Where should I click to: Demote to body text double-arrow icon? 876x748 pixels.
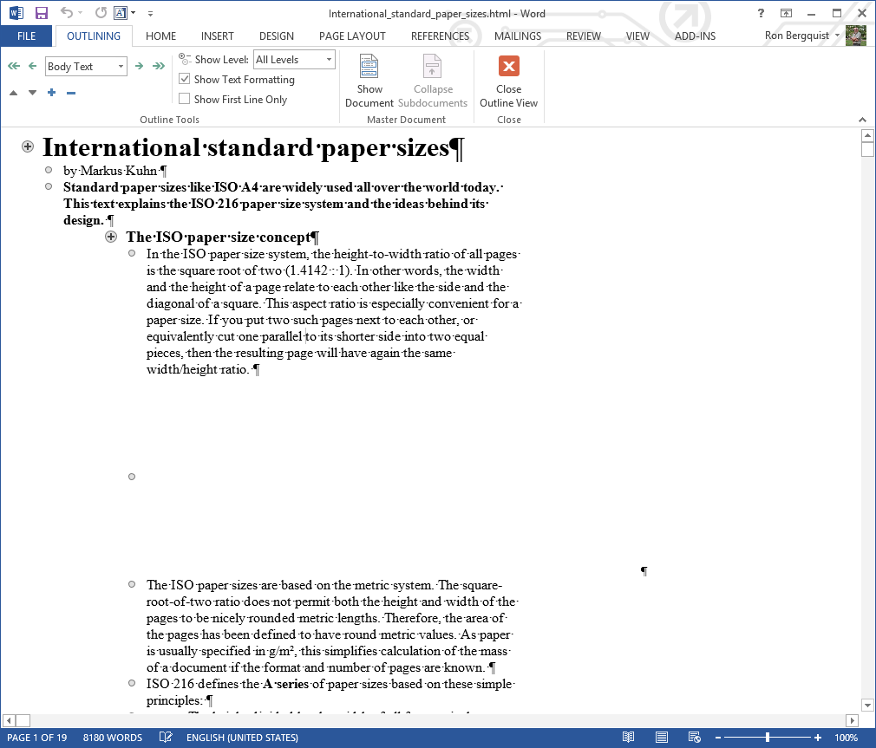point(159,67)
